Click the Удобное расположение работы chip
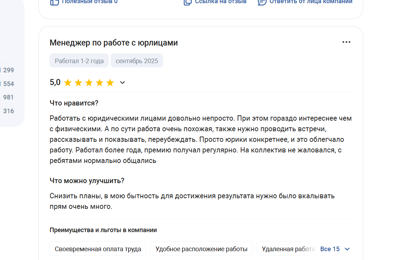 [202, 249]
